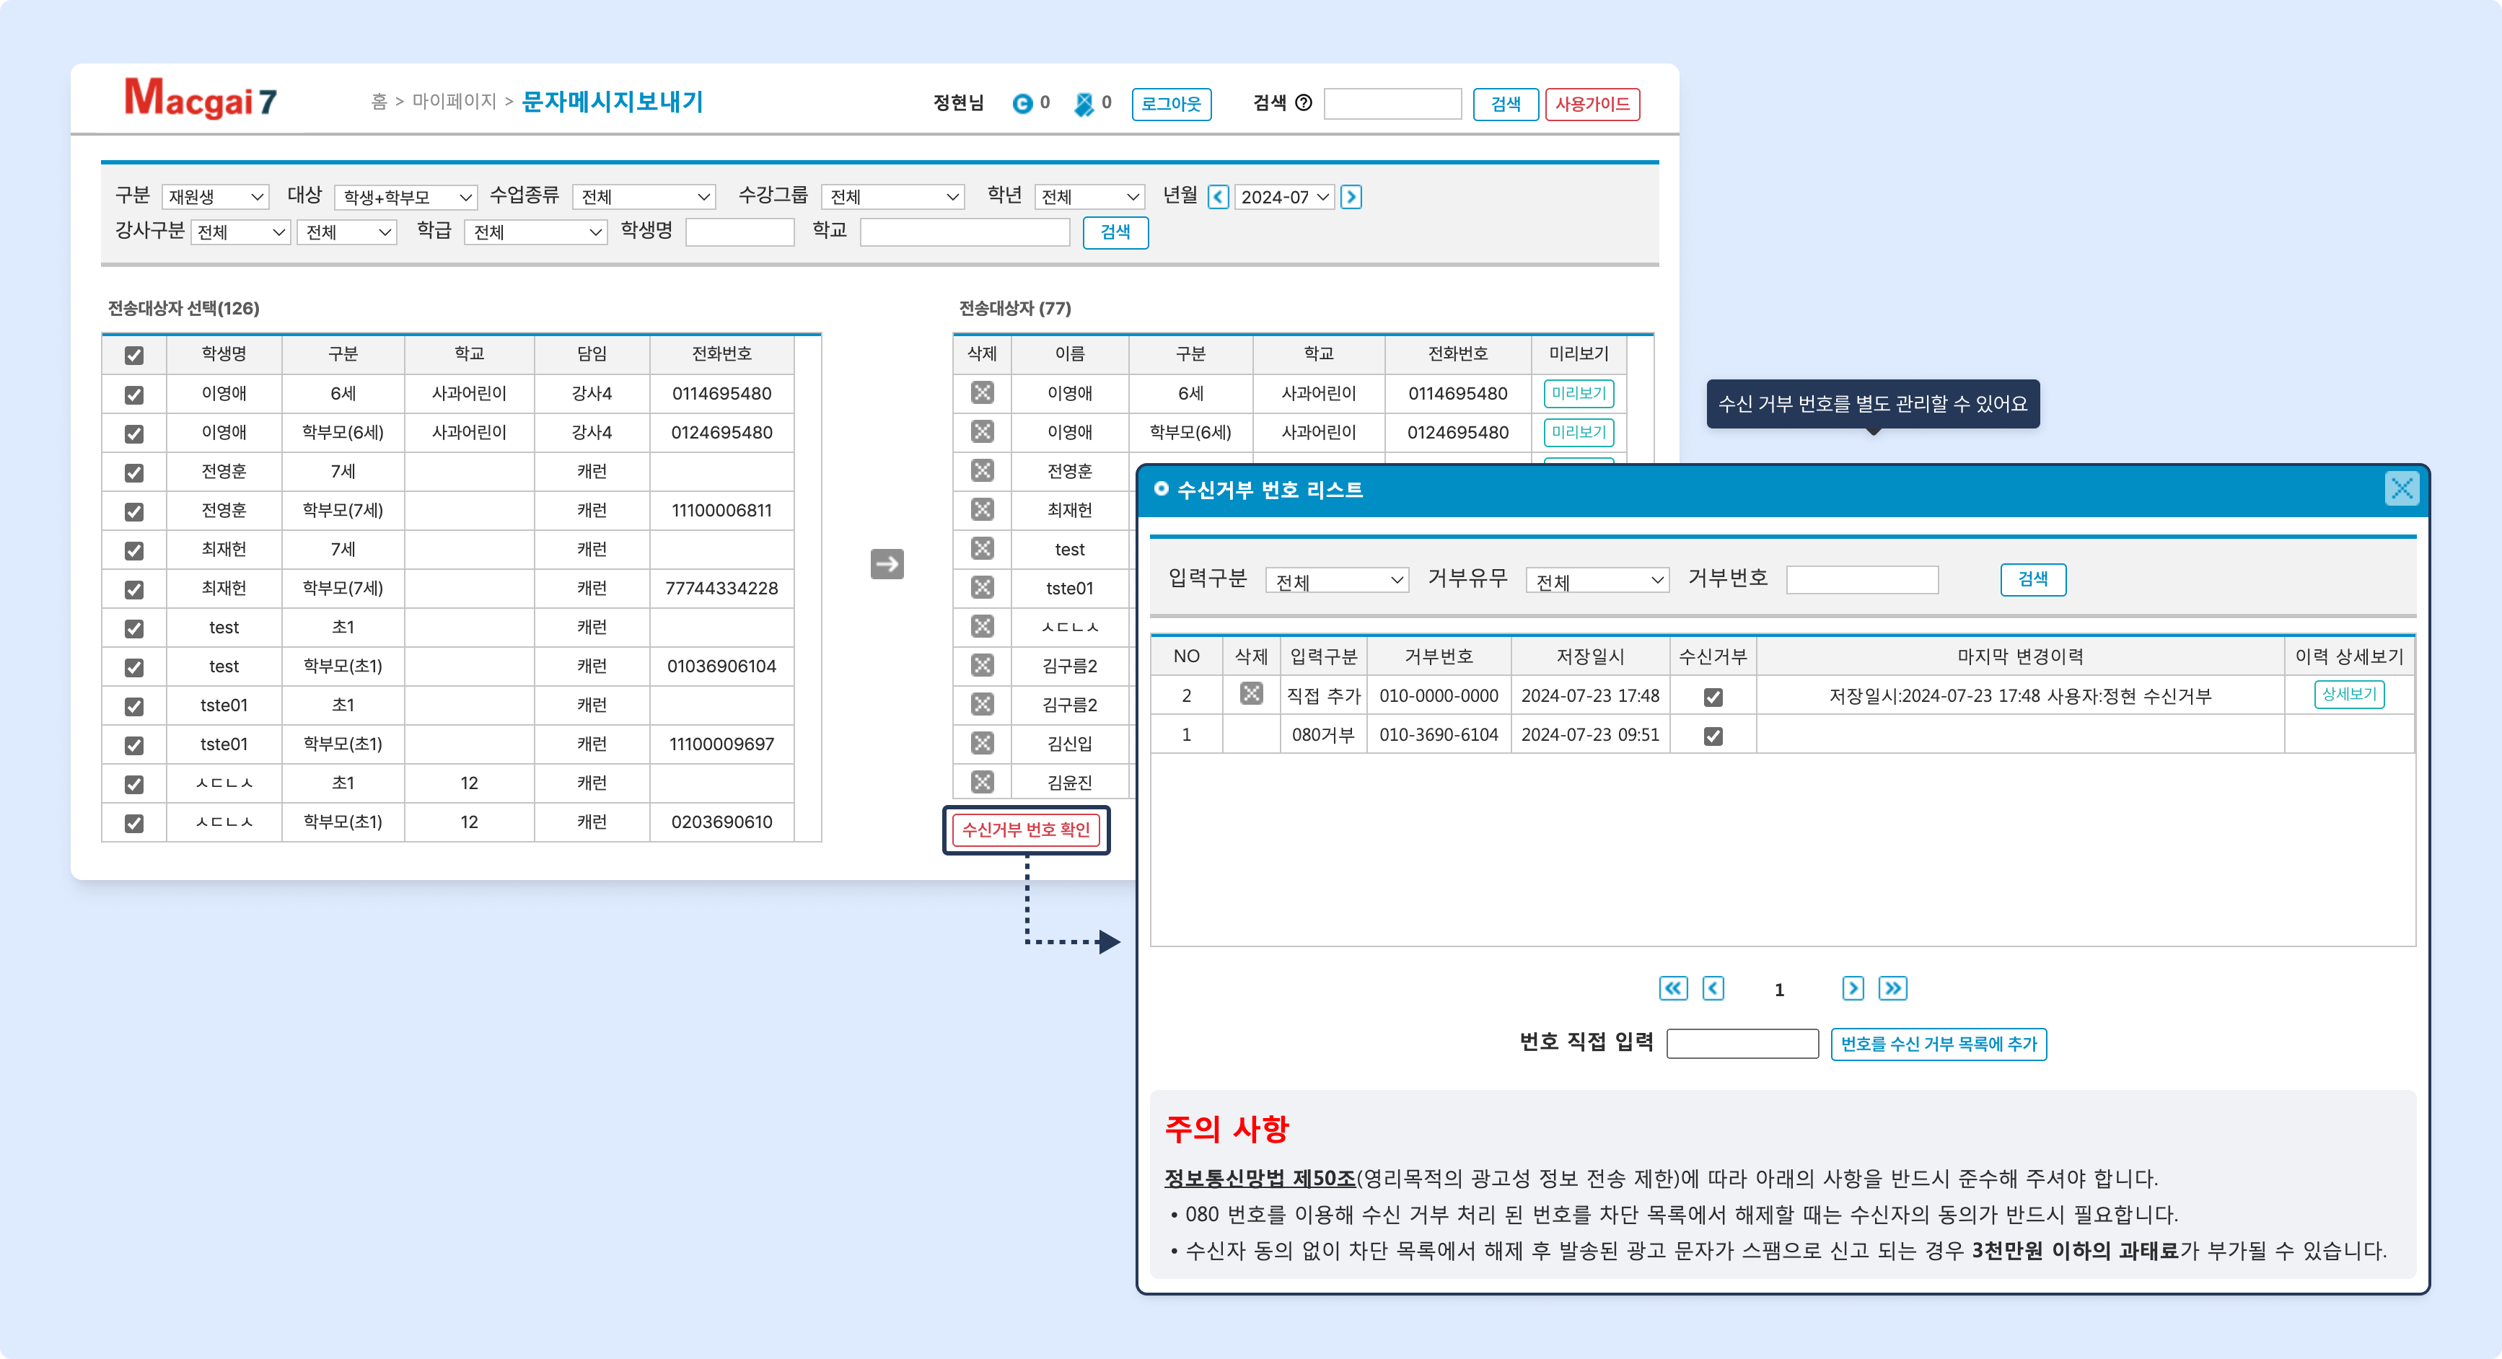Uncheck the 전영훈 7세 row checkbox
The height and width of the screenshot is (1359, 2502).
tap(134, 472)
